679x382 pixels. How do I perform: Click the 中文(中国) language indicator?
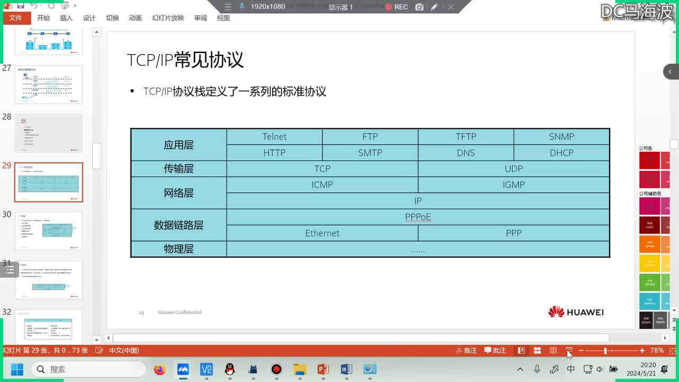tap(124, 351)
